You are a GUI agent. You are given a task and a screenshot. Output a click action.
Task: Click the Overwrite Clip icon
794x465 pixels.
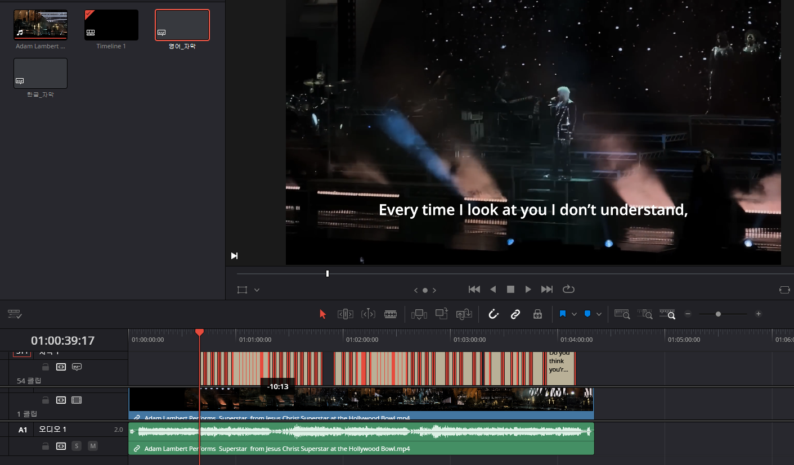tap(441, 314)
